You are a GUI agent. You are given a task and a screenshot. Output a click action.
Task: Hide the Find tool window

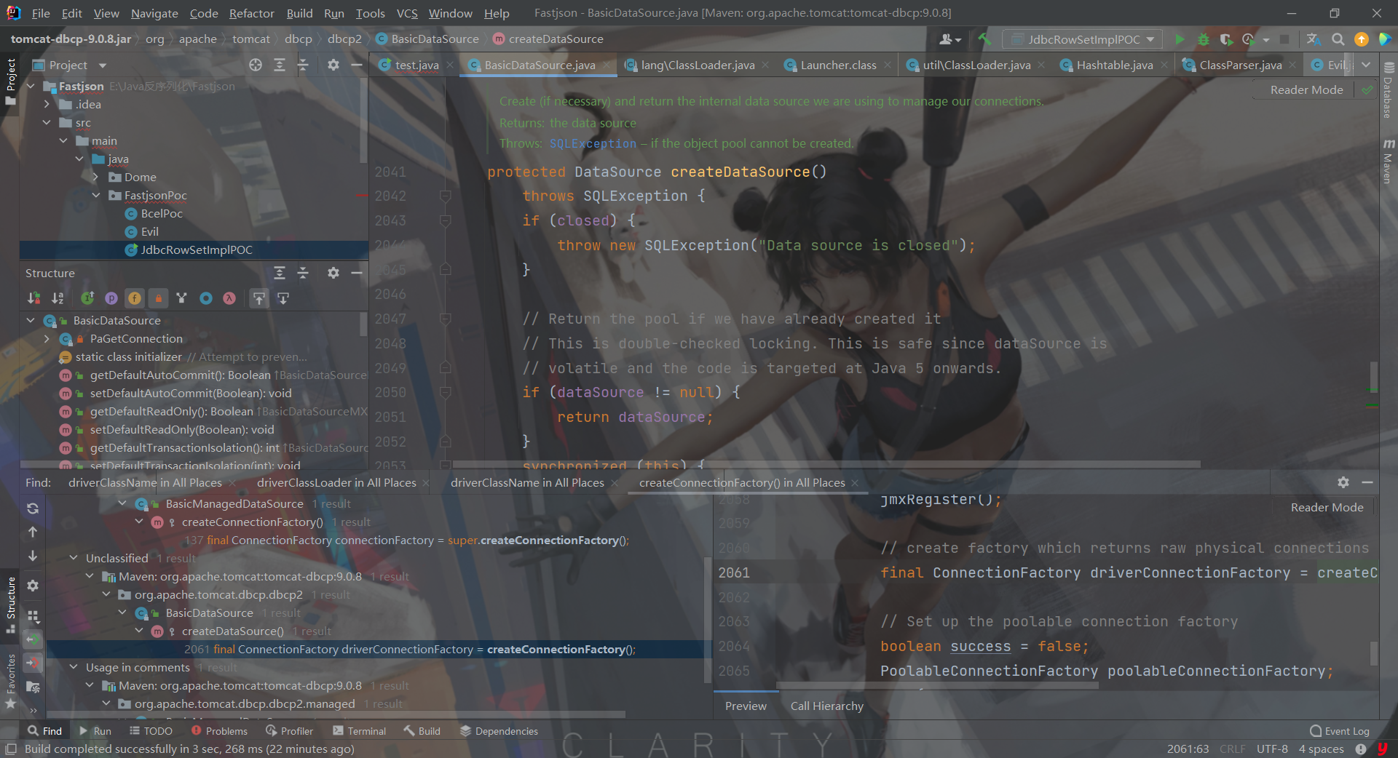[x=1367, y=482]
